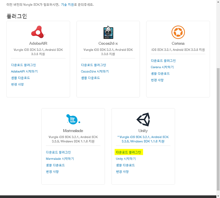This screenshot has width=220, height=198.
Task: Click Unity's Vungle iOS SDK 3.2.1 version link
Action: [143, 139]
